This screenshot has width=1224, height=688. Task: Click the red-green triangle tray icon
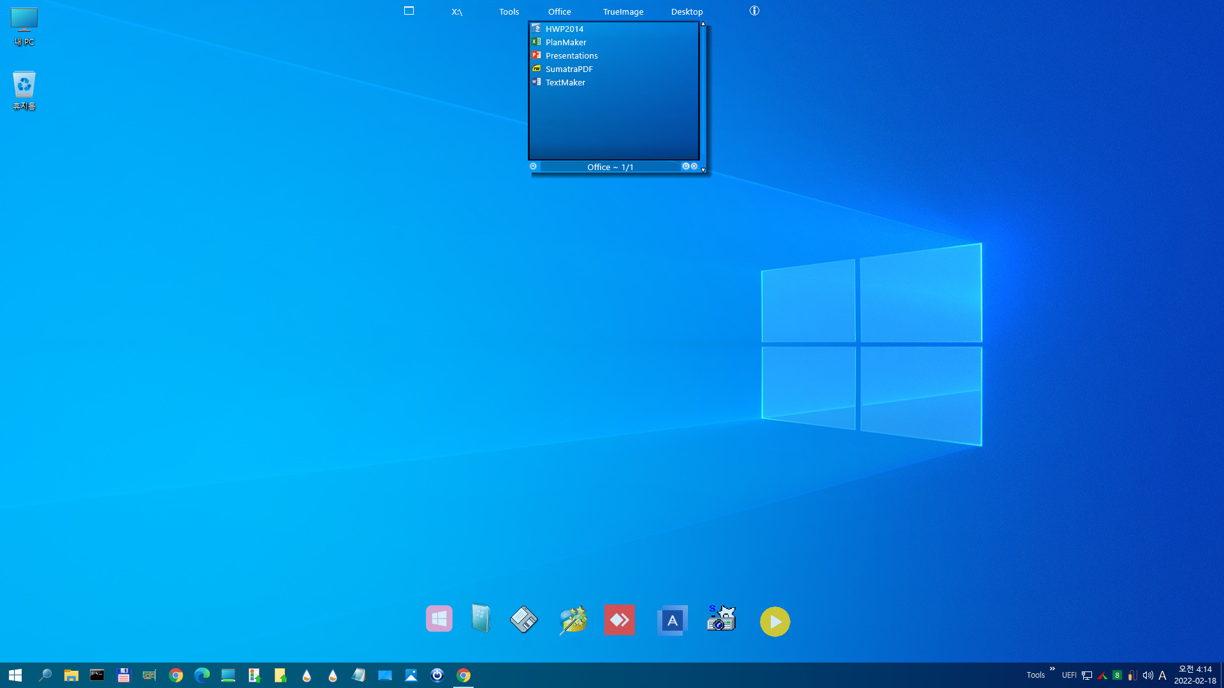pos(1102,675)
